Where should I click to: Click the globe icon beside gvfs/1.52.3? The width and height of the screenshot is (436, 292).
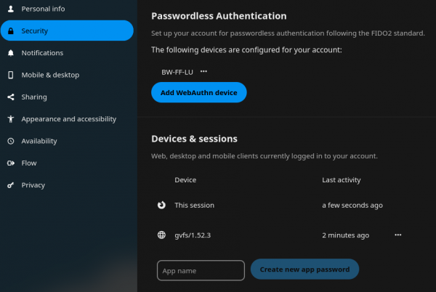(x=161, y=235)
